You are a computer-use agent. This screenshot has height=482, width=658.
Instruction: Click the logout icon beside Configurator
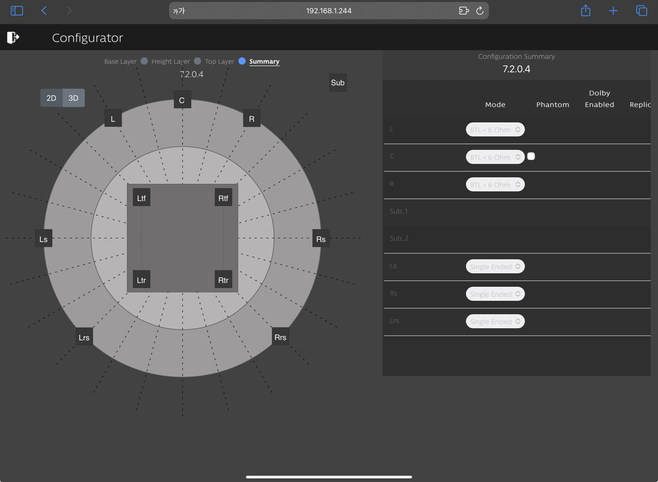(13, 37)
